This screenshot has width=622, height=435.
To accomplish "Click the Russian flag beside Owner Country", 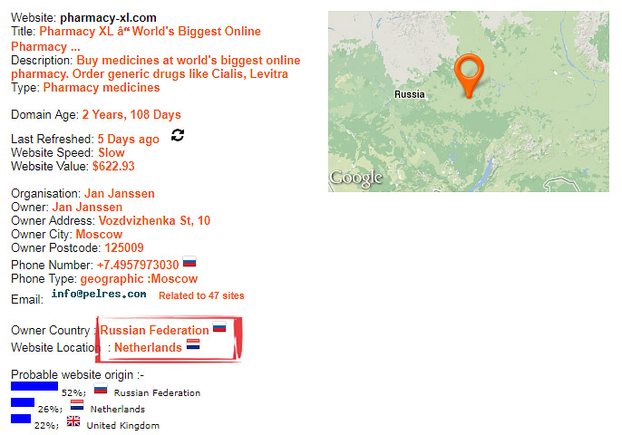I will 219,327.
